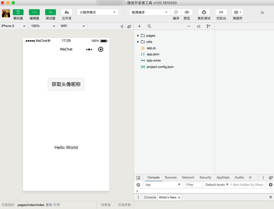The height and width of the screenshot is (209, 274).
Task: Click the plus icon to add file
Action: click(x=139, y=26)
